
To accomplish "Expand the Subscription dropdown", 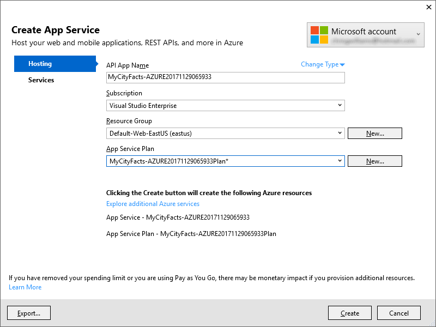I will click(225, 105).
